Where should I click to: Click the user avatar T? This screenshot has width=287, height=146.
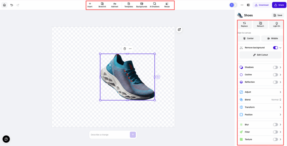click(232, 5)
